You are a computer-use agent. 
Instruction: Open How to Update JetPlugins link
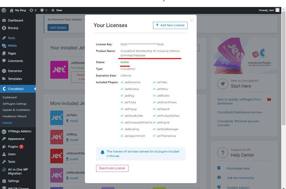(x=239, y=101)
